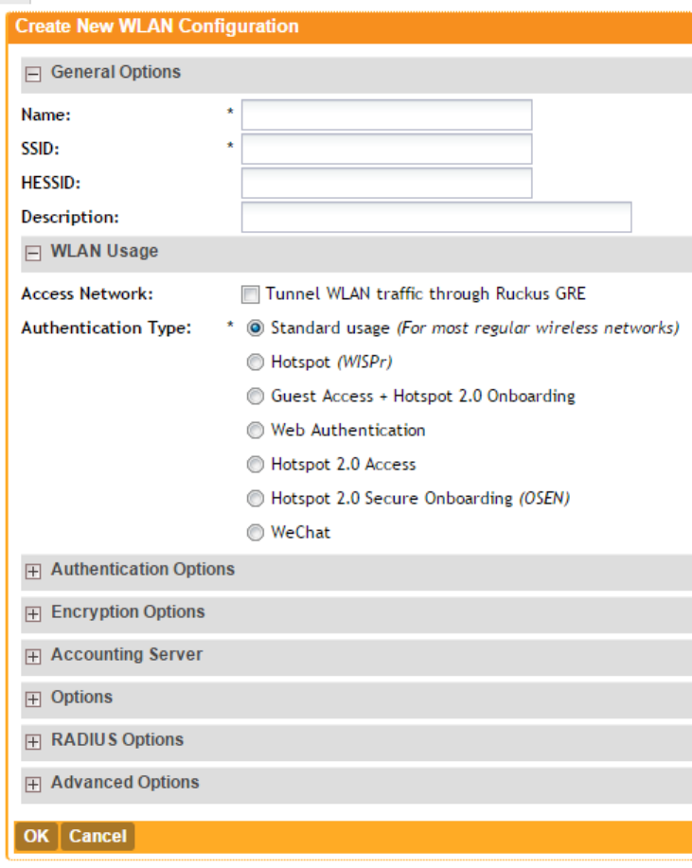The image size is (692, 868).
Task: Click the OK button
Action: pos(36,836)
